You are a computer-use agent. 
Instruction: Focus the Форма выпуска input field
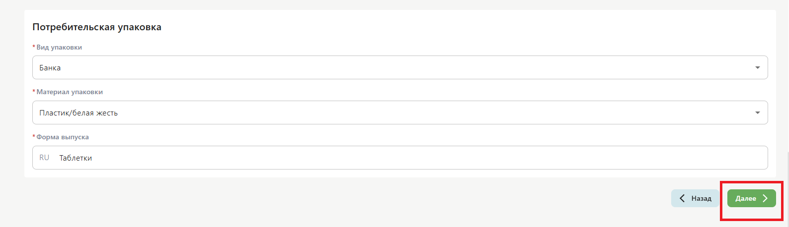point(400,158)
